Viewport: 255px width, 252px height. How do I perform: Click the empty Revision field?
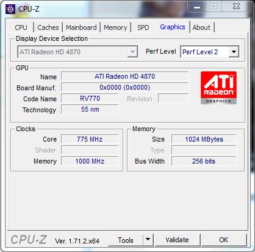[173, 98]
